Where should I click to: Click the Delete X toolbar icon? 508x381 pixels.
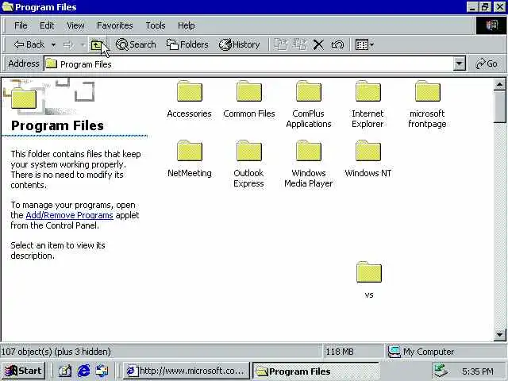[318, 44]
